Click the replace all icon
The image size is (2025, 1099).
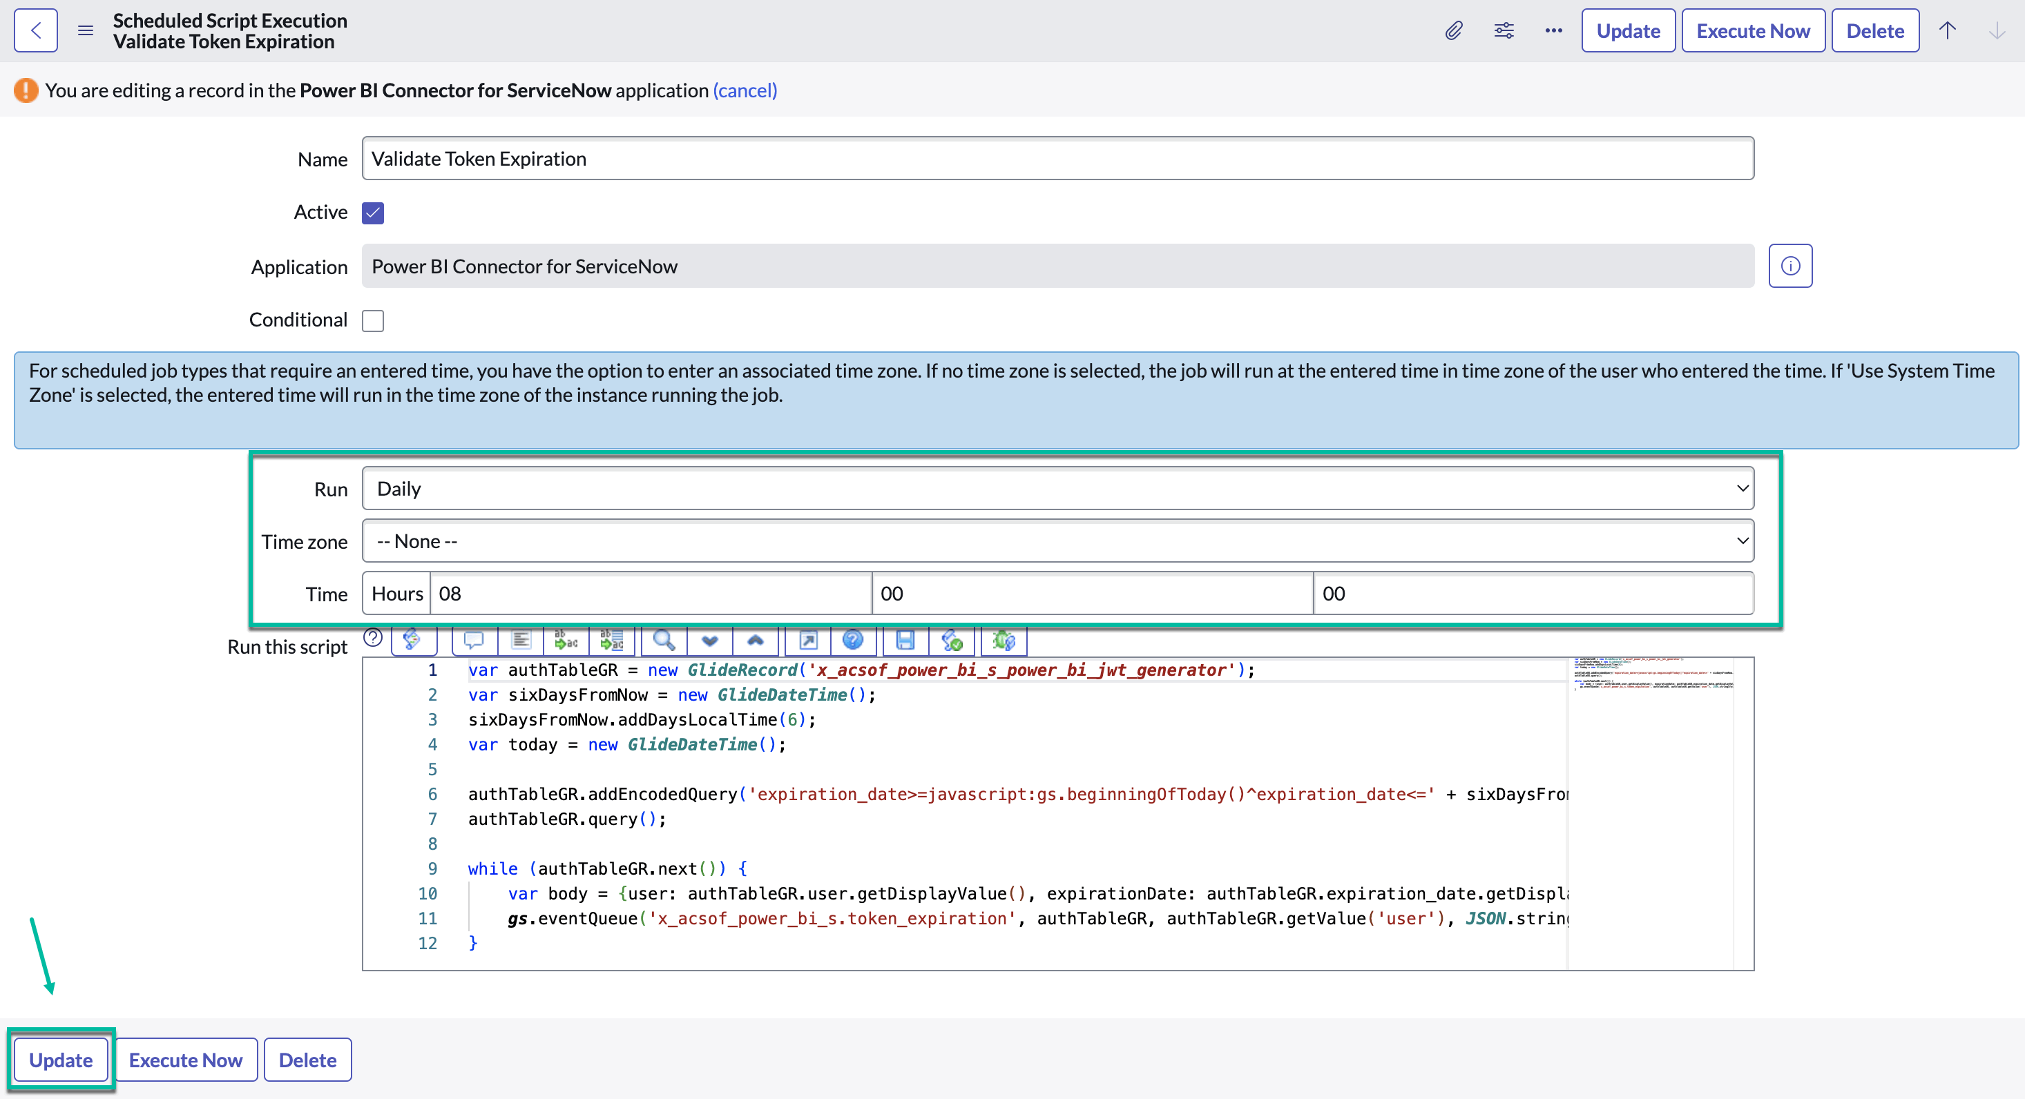coord(611,640)
